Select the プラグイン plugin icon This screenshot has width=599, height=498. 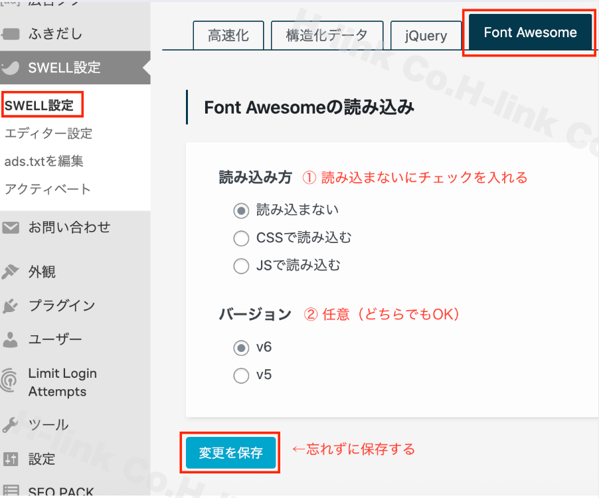tap(12, 305)
